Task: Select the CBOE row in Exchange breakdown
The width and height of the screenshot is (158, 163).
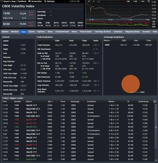Action: (130, 45)
